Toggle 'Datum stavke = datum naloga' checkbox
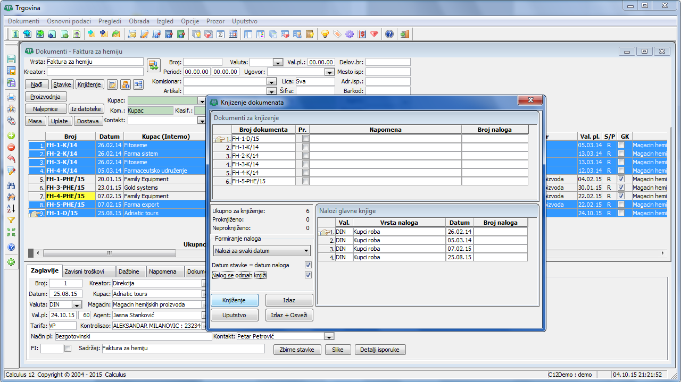The width and height of the screenshot is (681, 382). click(308, 265)
